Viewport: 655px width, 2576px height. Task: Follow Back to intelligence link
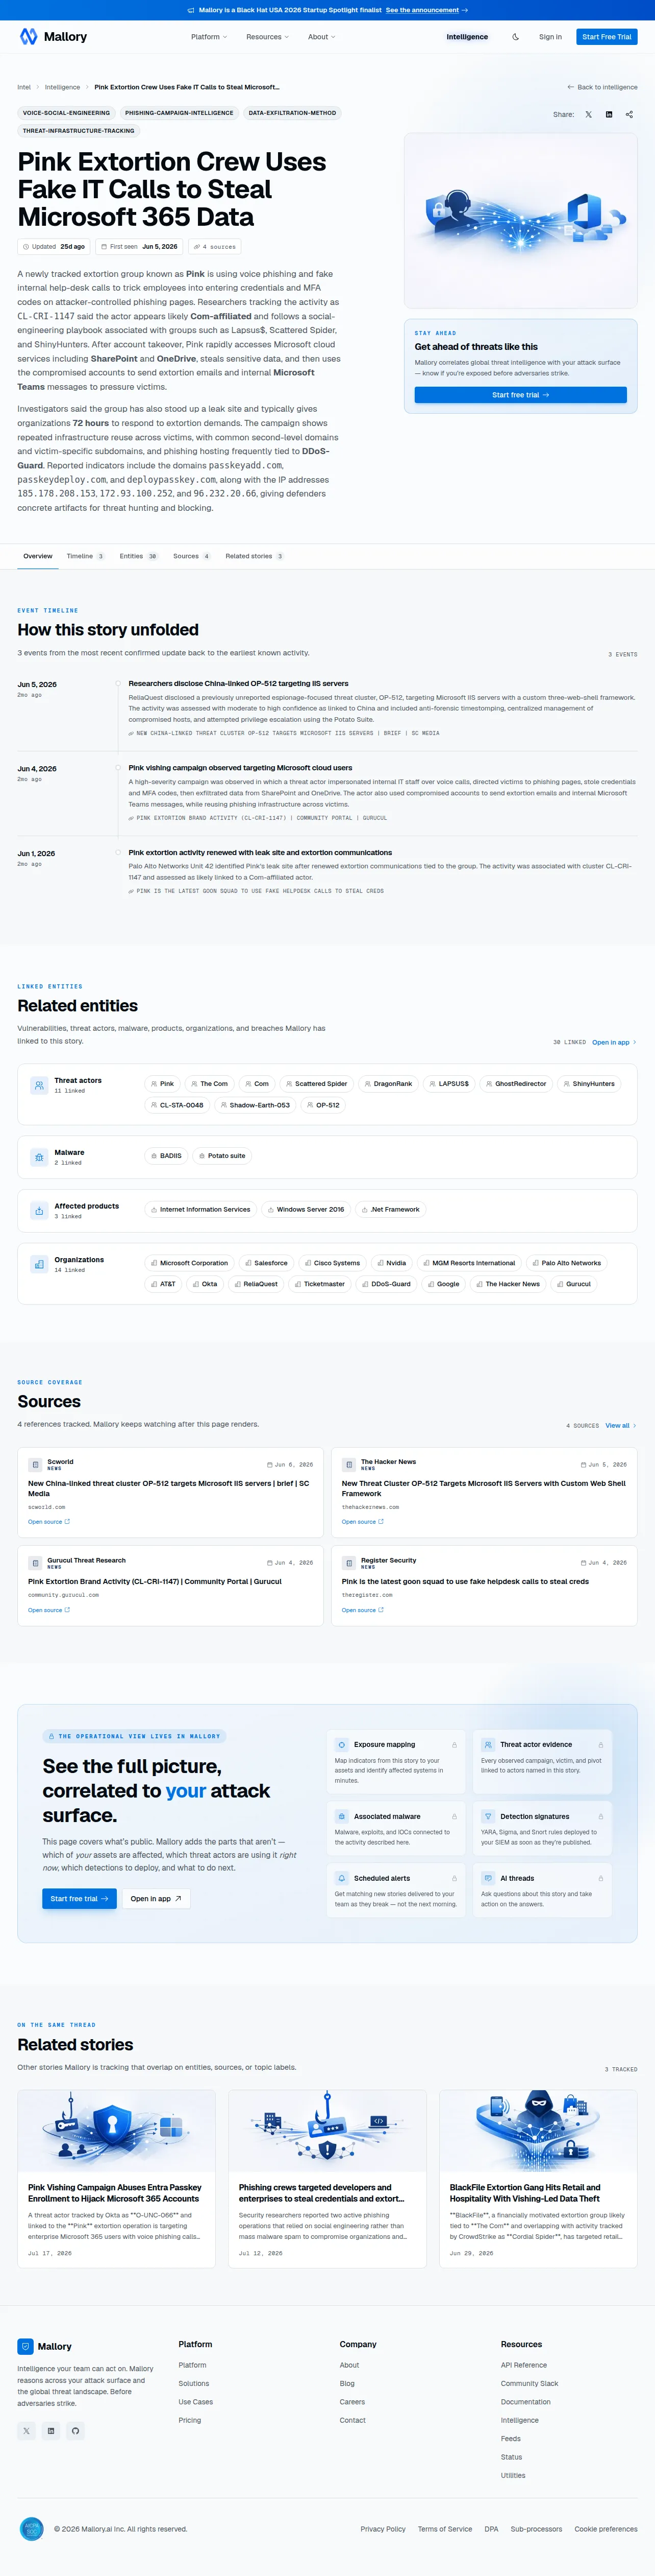tap(602, 87)
